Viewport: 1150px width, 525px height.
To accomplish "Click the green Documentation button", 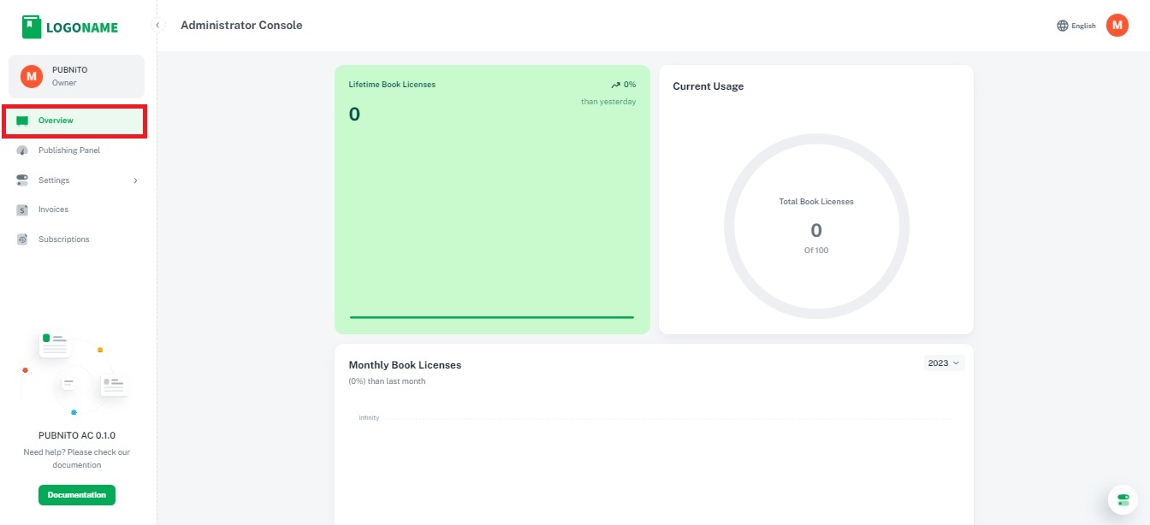I will tap(77, 495).
